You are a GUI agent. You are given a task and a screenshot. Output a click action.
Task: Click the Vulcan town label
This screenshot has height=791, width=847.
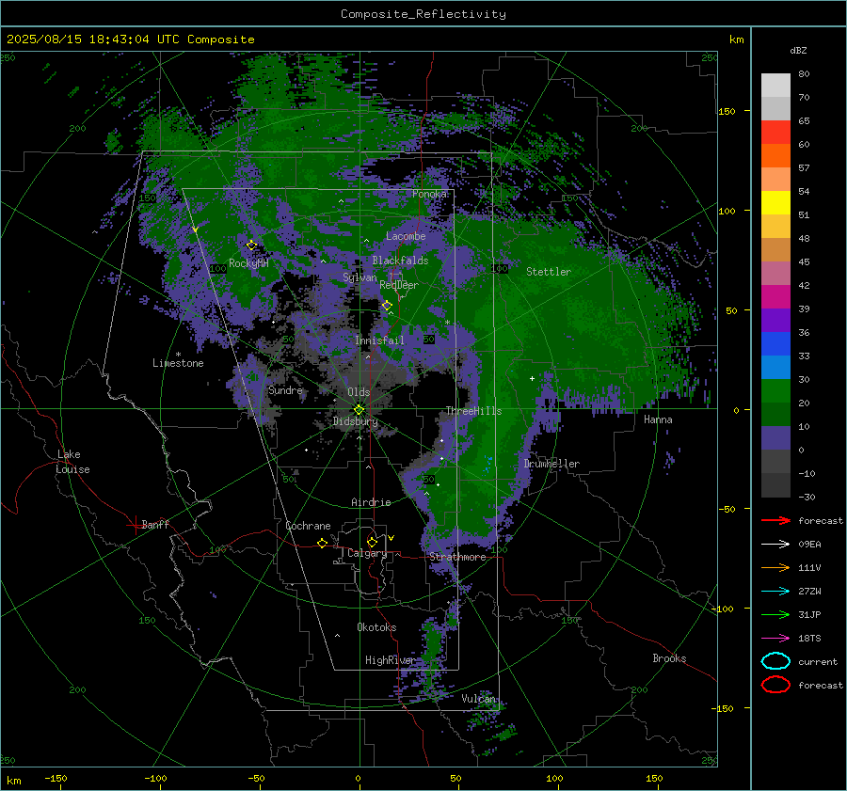[x=479, y=699]
